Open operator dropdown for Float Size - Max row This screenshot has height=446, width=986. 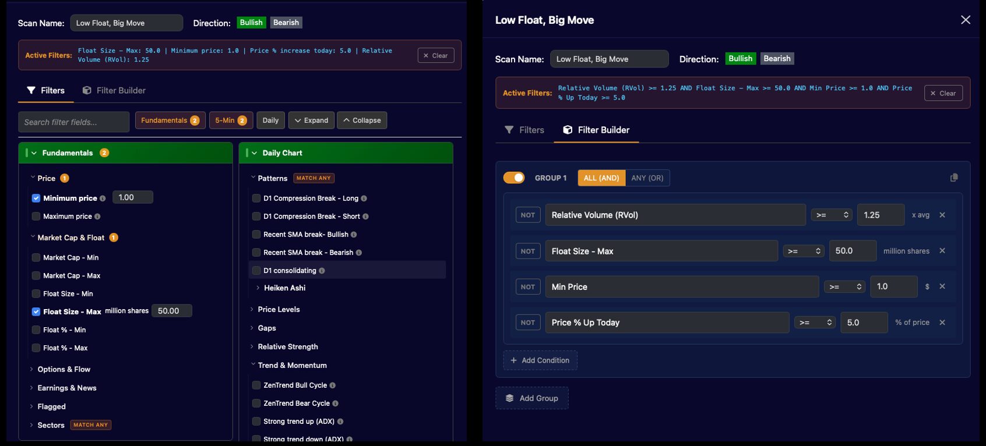tap(804, 251)
